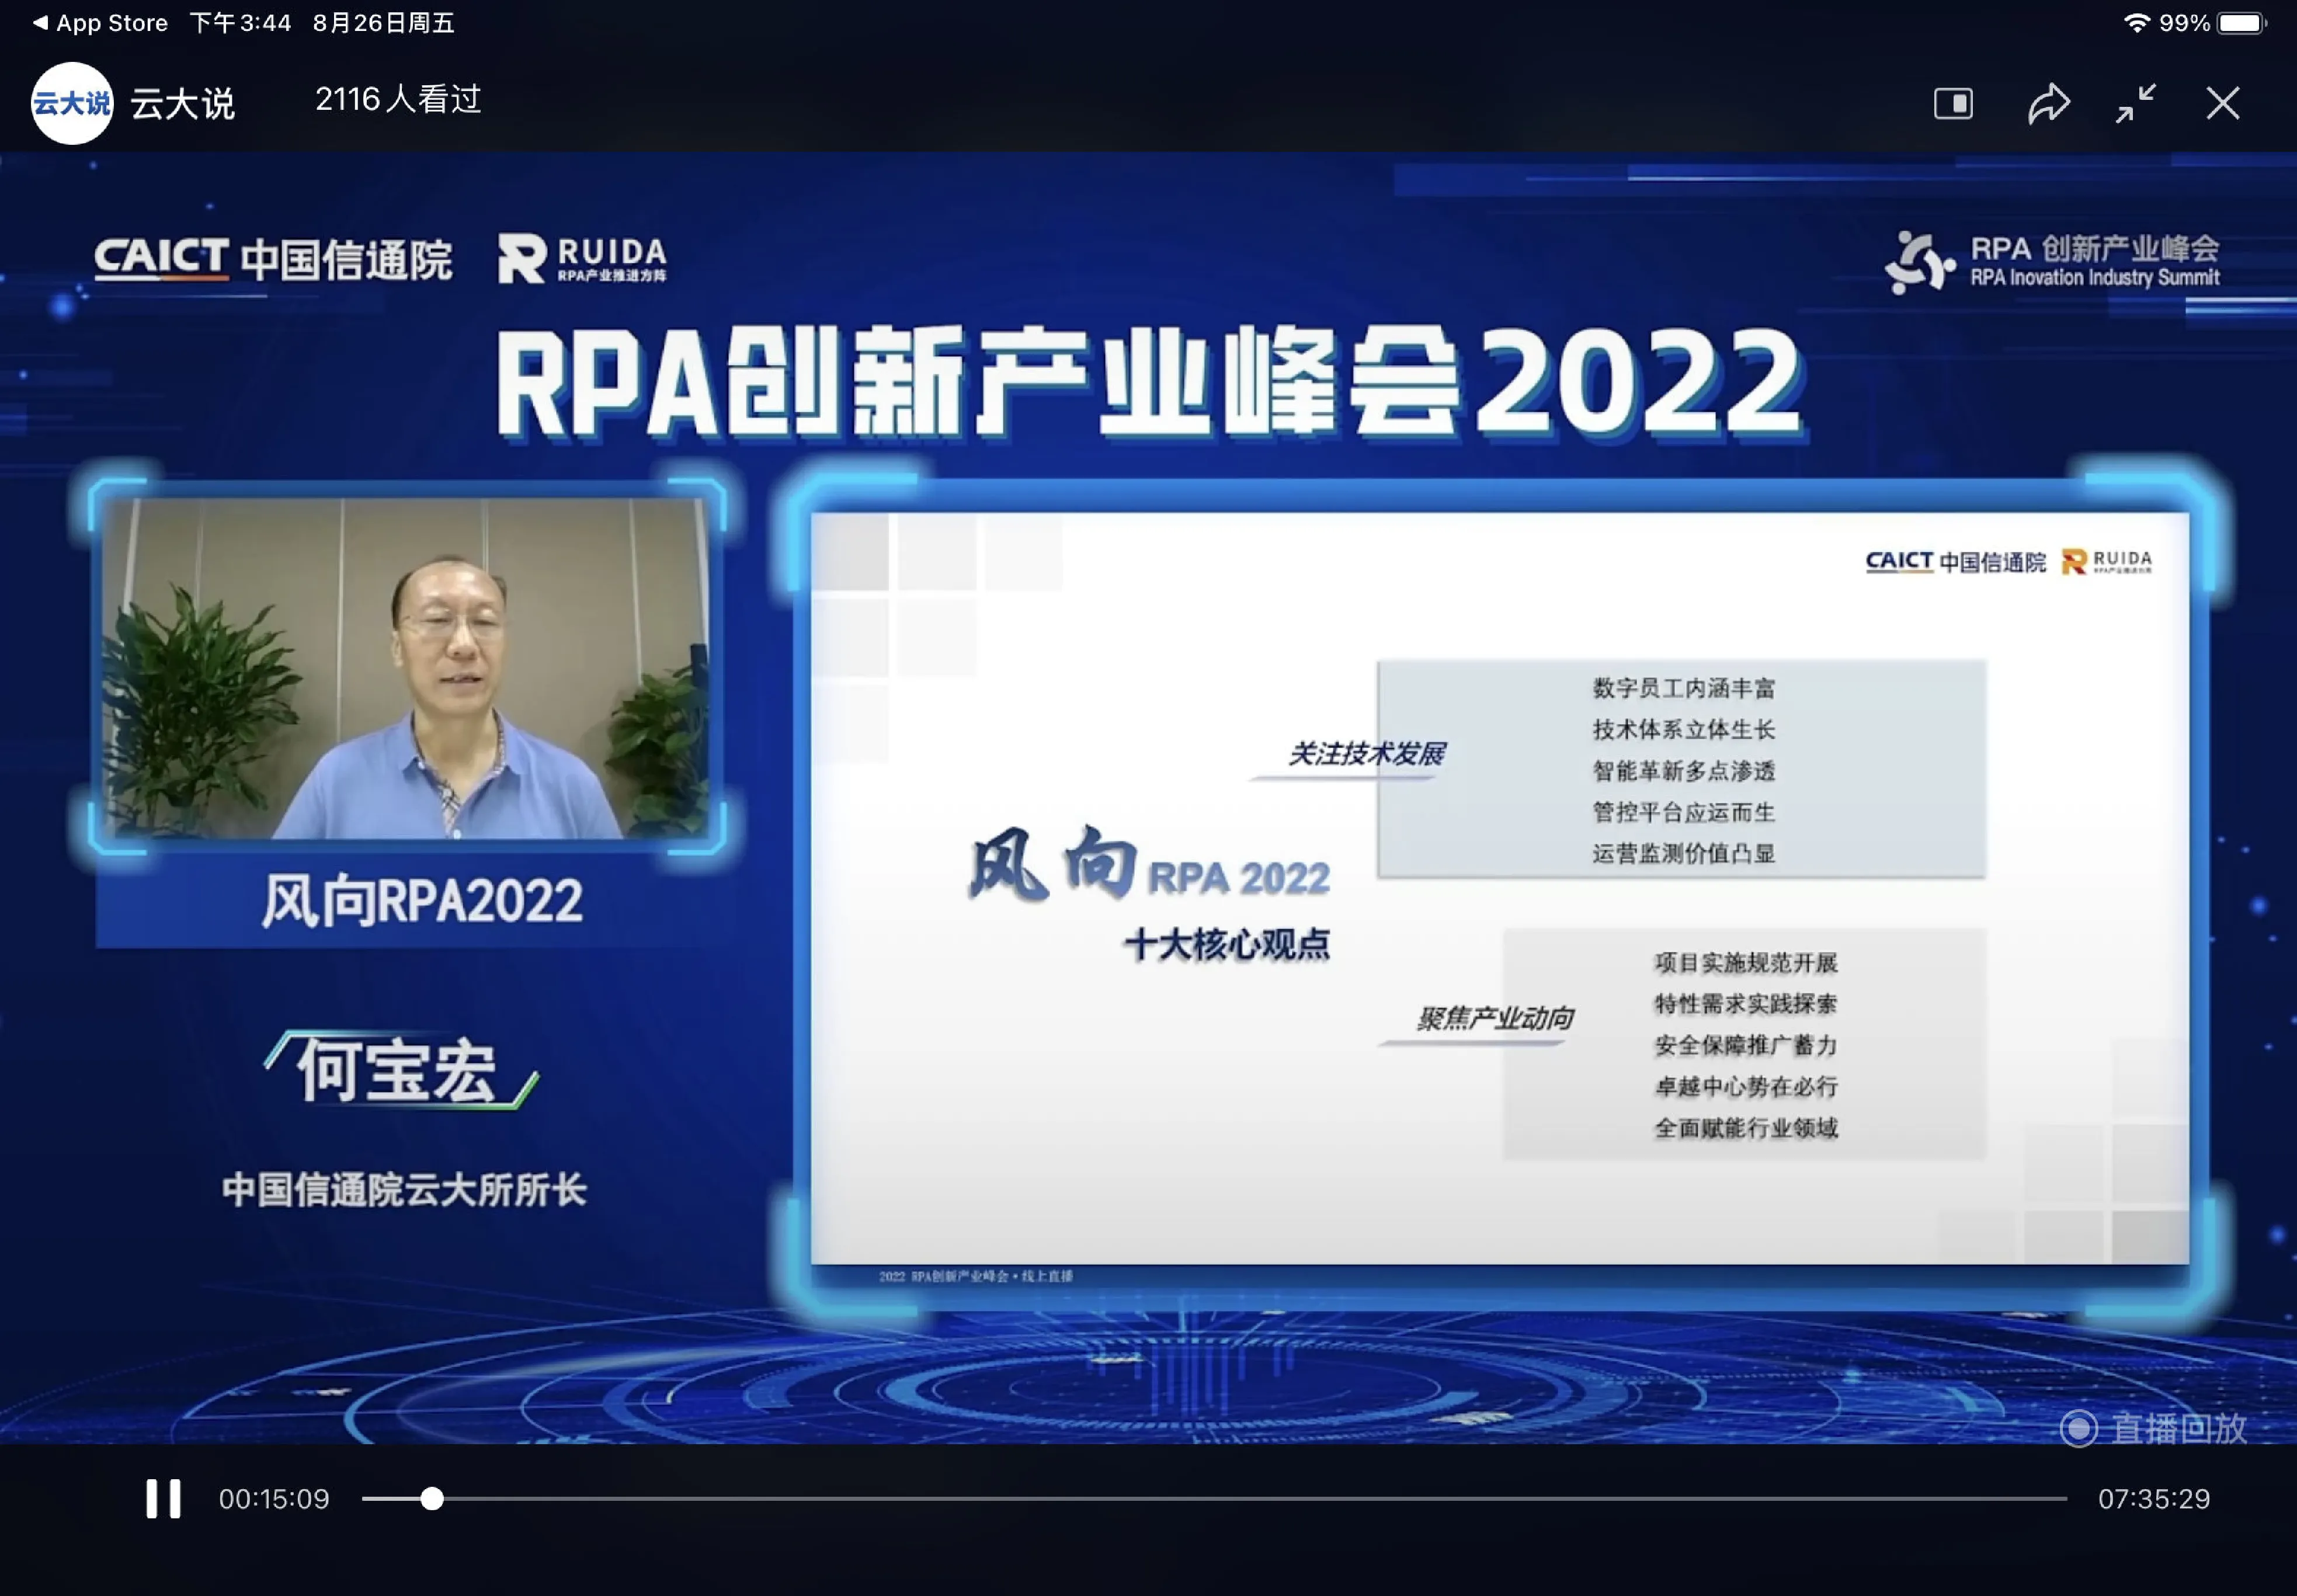
Task: Tap the share arrow icon
Action: point(2048,103)
